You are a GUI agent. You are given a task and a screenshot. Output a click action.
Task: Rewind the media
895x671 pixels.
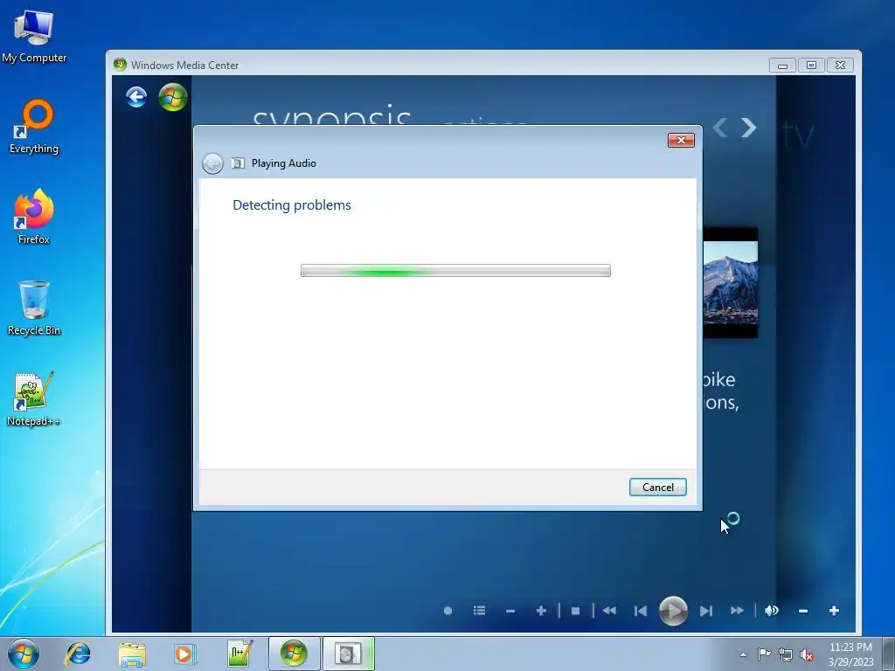point(609,611)
